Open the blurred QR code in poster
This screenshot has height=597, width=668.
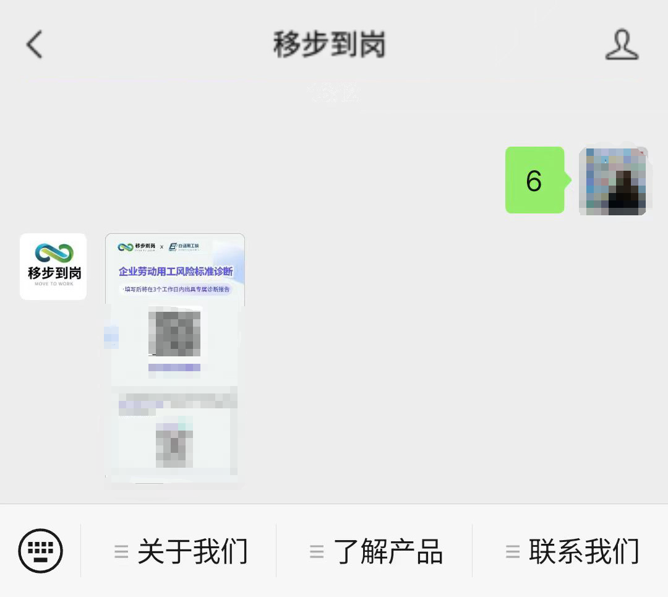174,333
